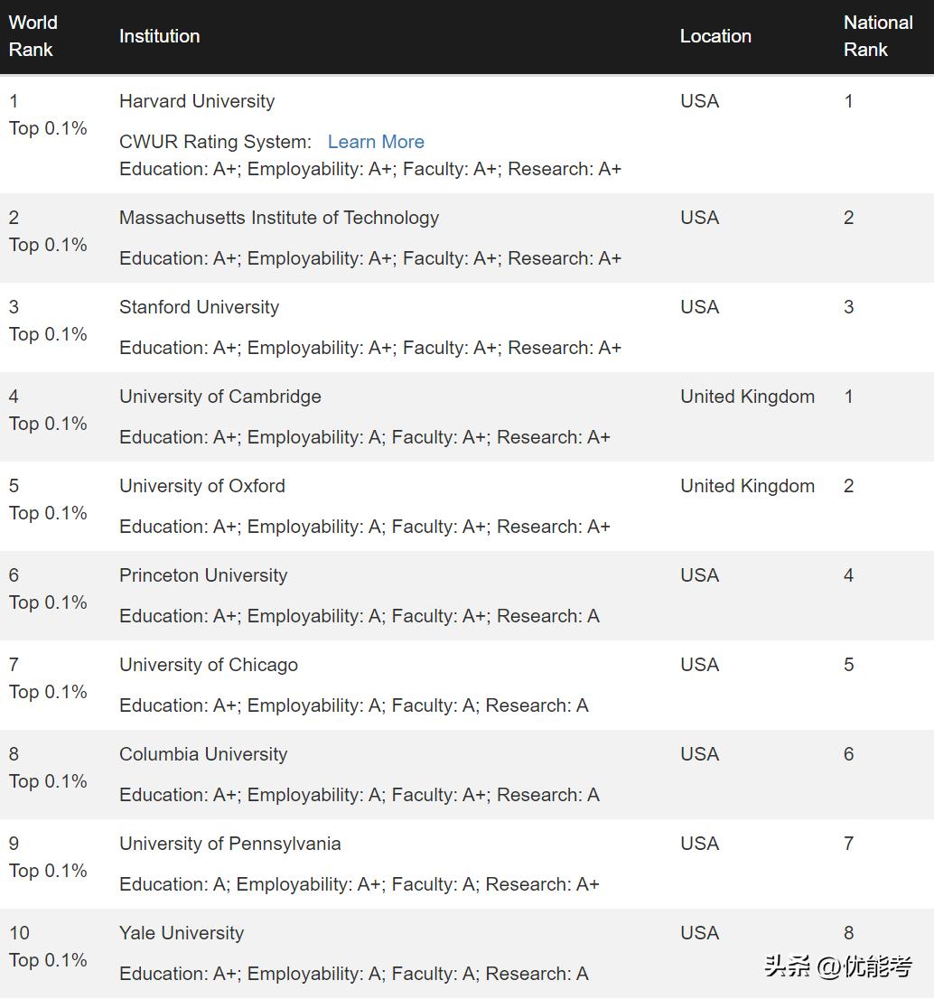Viewport: 934px width, 999px height.
Task: Open Yale University entry
Action: coord(182,933)
